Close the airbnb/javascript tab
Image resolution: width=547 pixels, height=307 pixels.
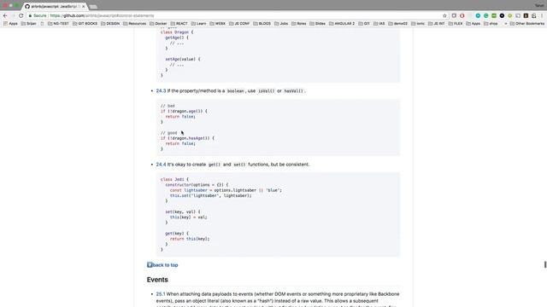[84, 6]
